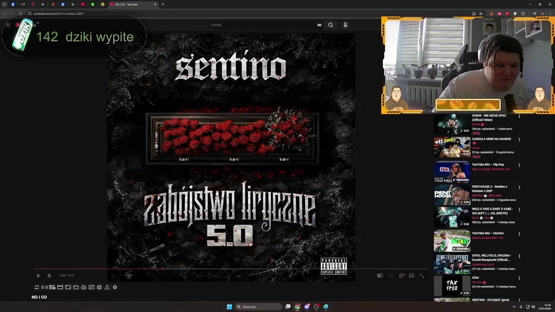Click the AdBlock Plus extension icon
This screenshot has height=312, width=555.
pos(499,13)
